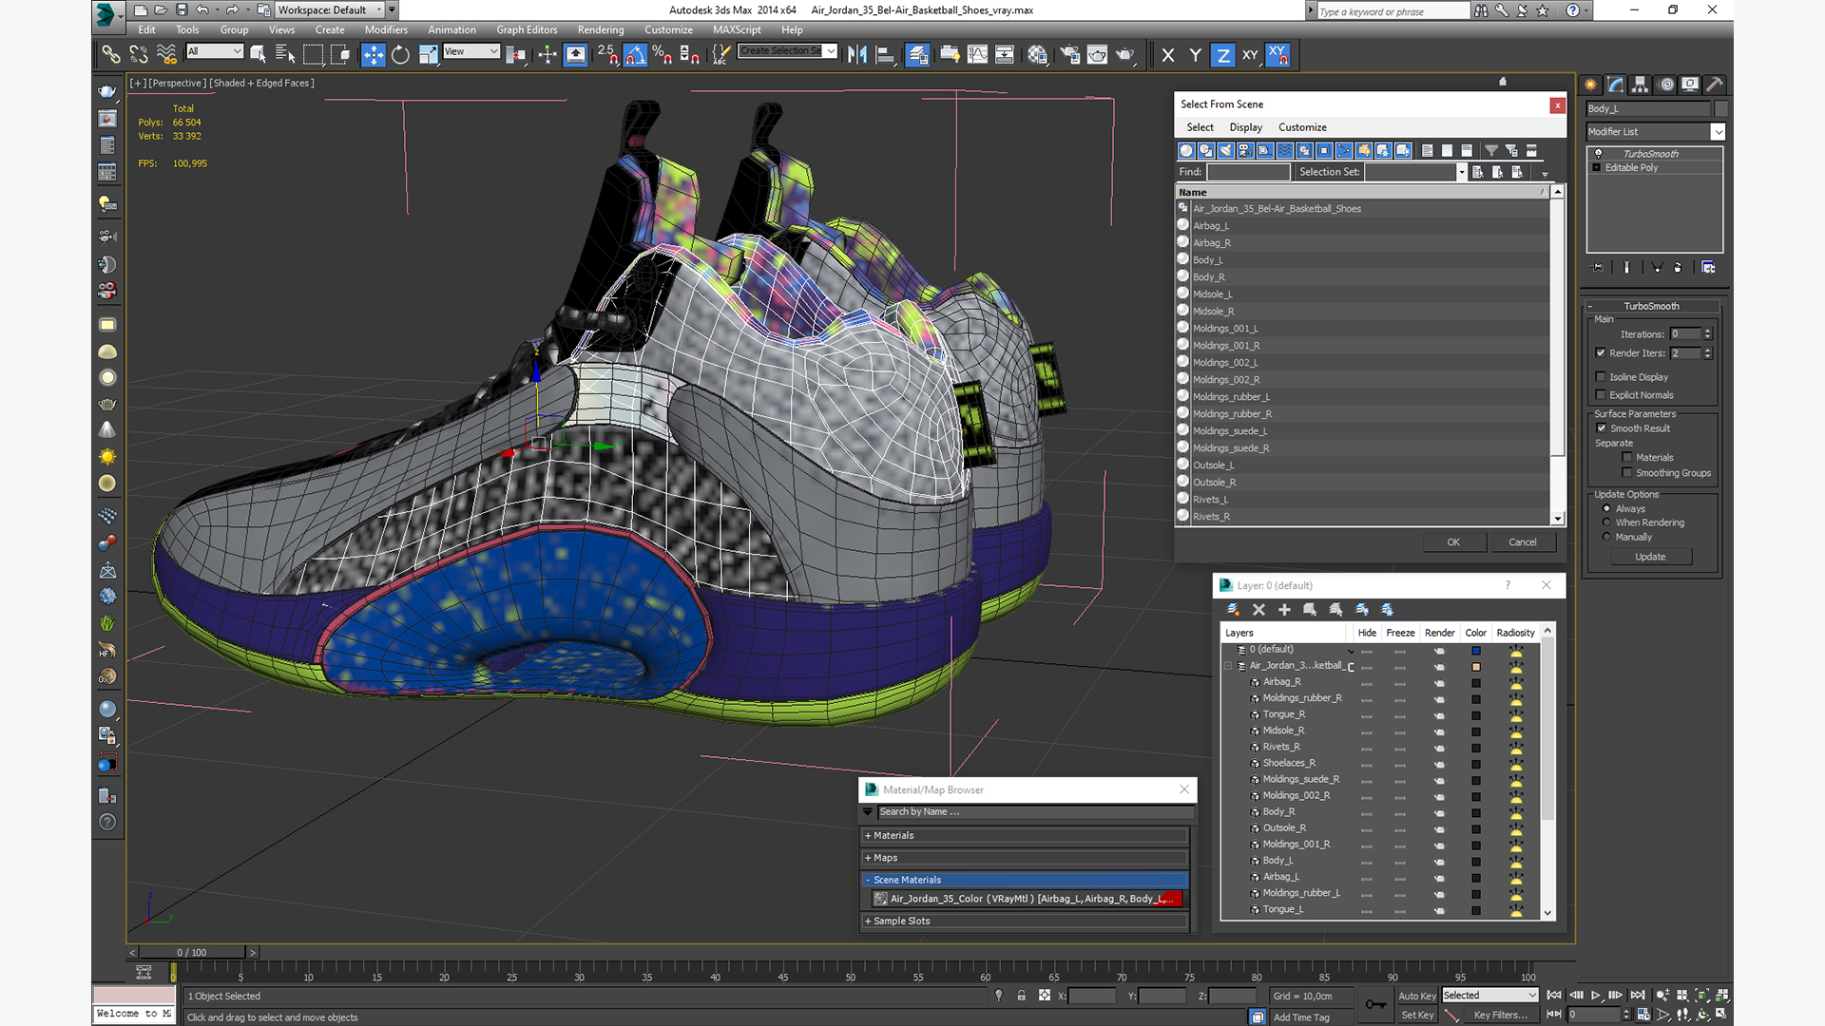Screen dimensions: 1825x1026
Task: Activate the Select and Move tool
Action: (x=374, y=55)
